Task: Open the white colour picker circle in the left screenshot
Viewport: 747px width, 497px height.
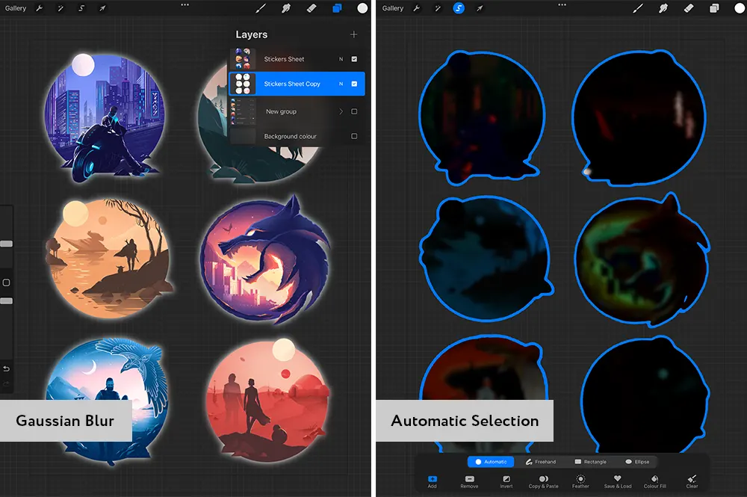Action: pyautogui.click(x=362, y=8)
